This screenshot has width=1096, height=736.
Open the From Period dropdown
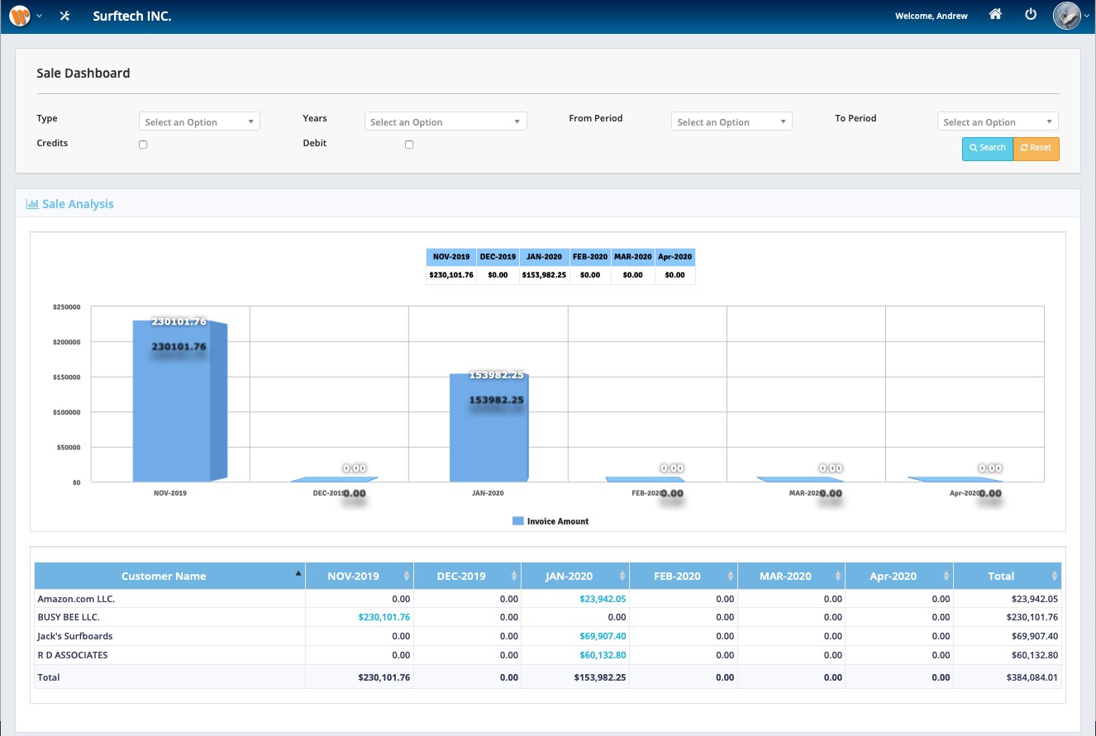click(731, 122)
